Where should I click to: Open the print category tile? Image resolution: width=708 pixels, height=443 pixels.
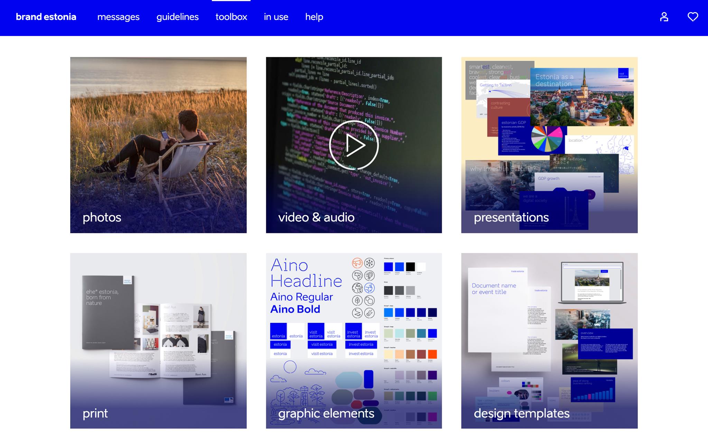[x=158, y=341]
